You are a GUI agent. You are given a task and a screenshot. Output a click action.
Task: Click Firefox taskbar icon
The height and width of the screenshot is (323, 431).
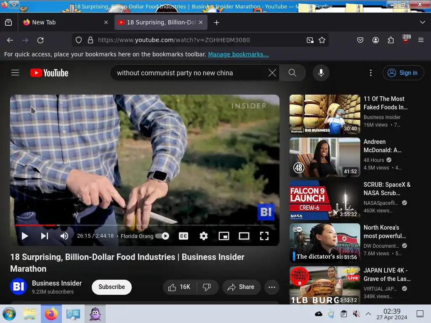[x=51, y=314]
